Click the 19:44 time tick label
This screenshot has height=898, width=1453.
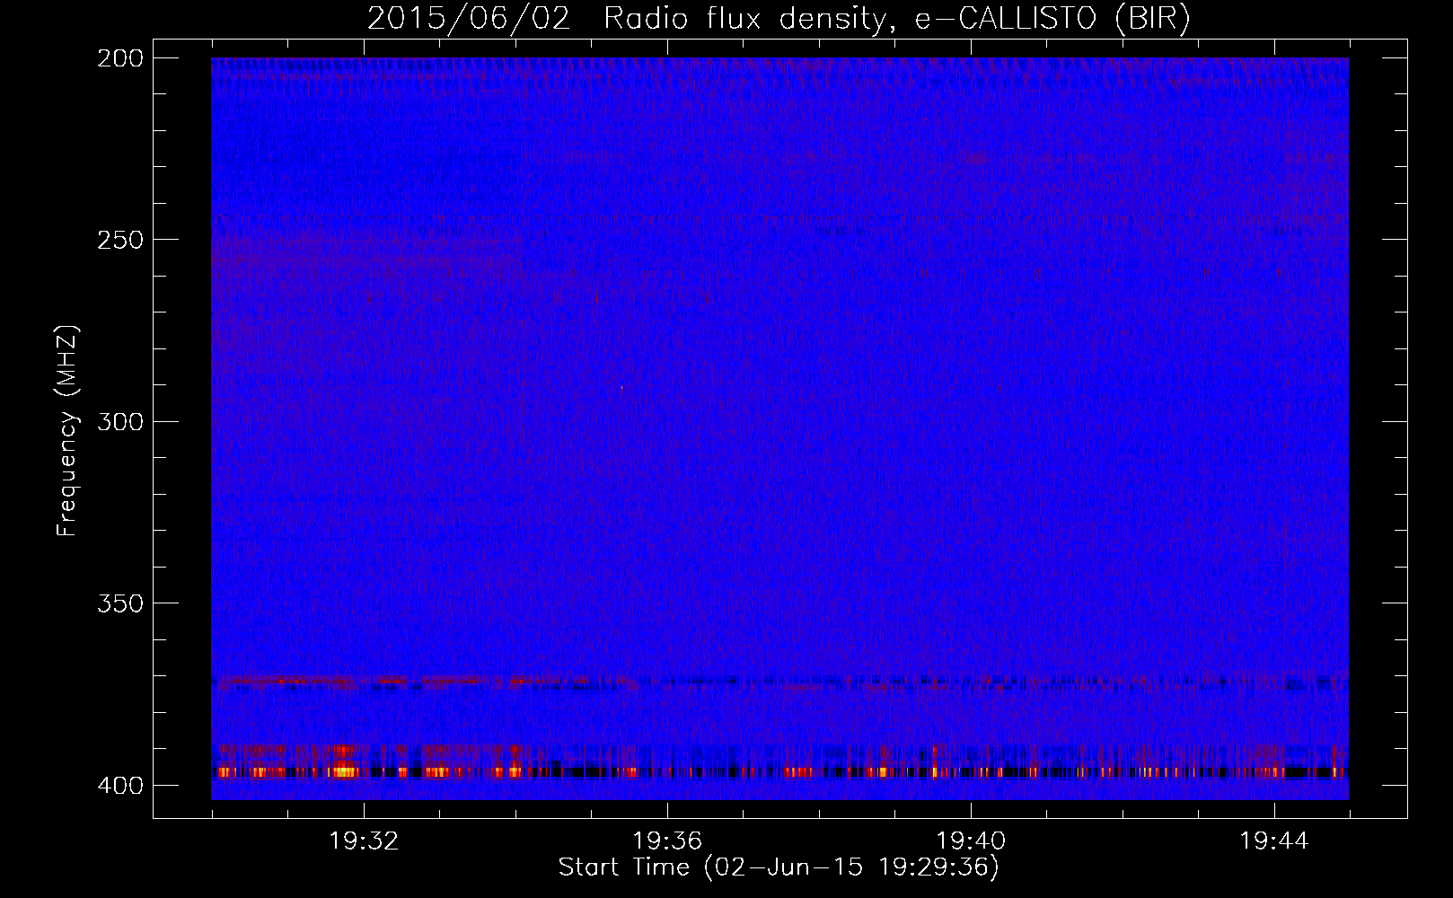[1274, 841]
